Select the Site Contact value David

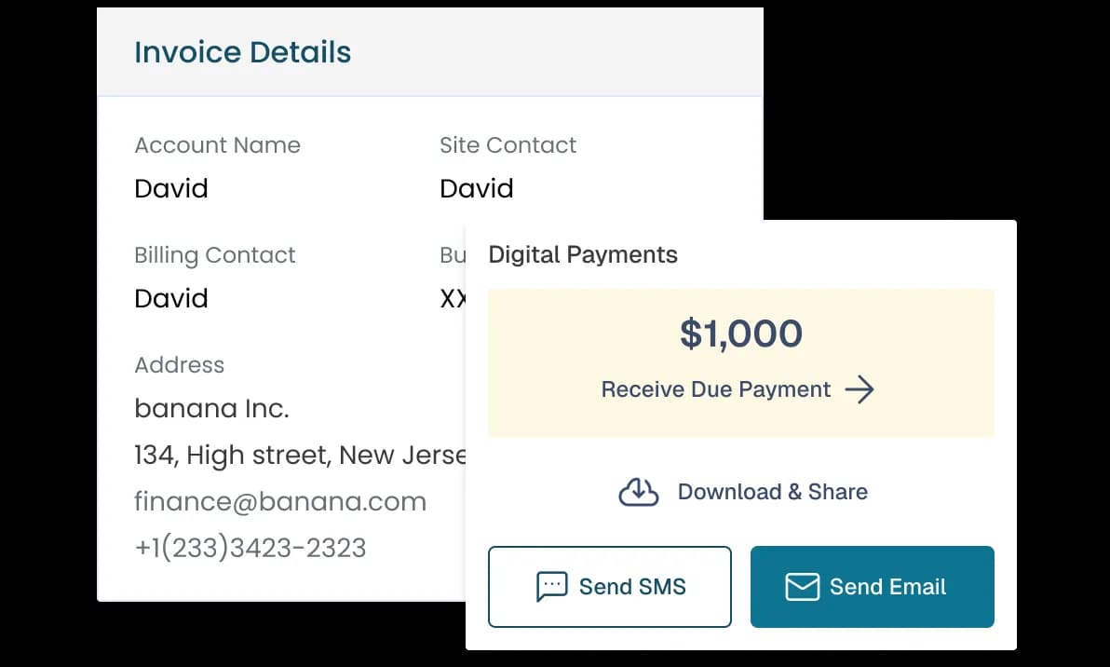(x=477, y=188)
